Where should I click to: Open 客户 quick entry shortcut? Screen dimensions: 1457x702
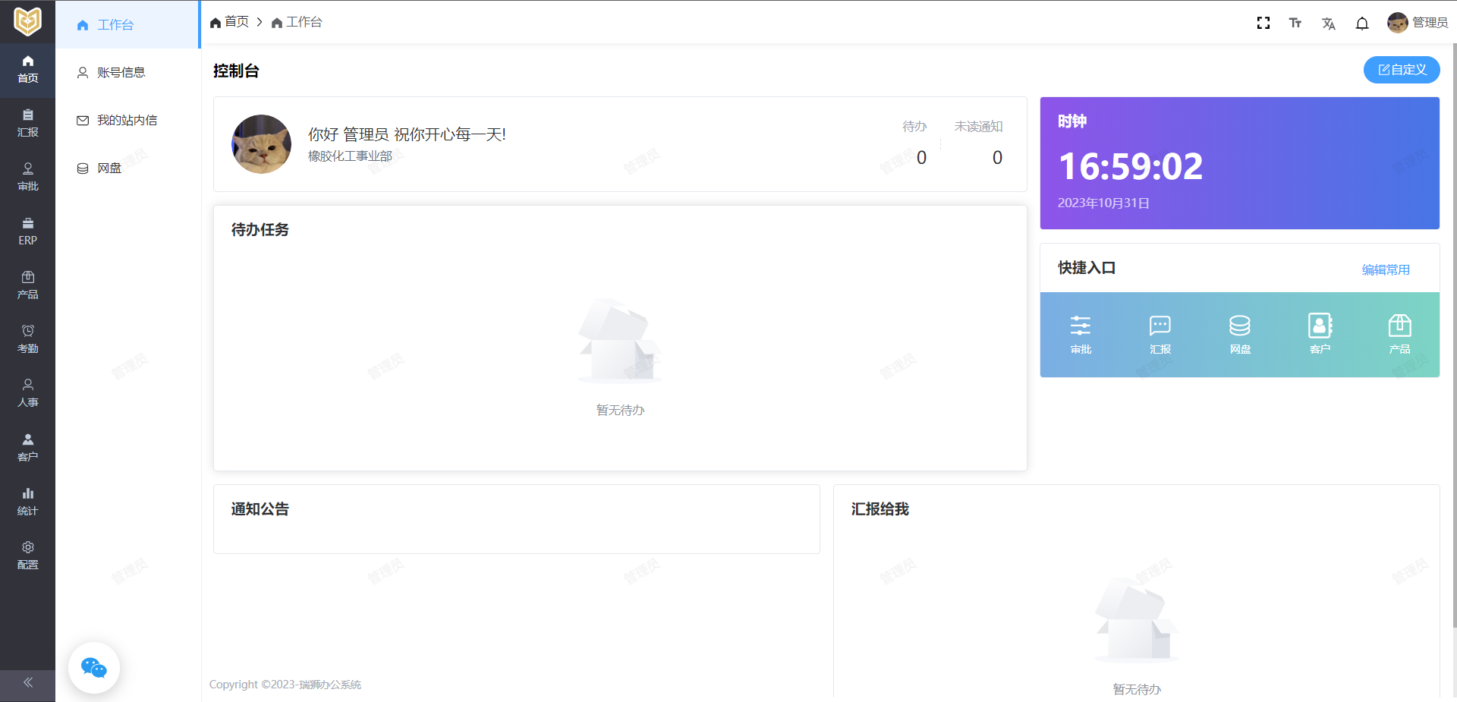(x=1320, y=334)
